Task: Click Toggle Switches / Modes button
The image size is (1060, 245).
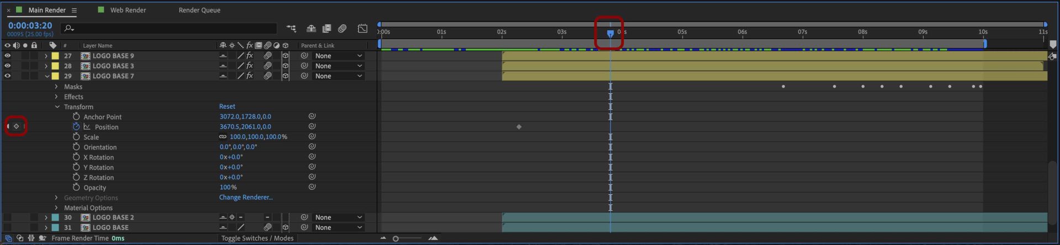Action: pos(257,238)
